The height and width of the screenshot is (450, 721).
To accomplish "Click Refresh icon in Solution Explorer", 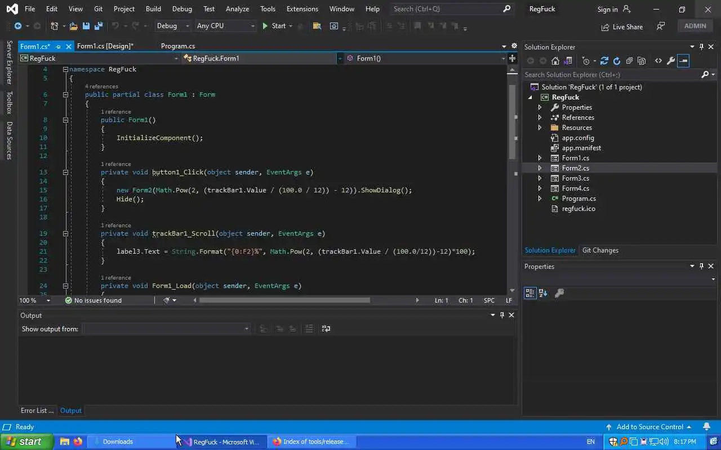I will pos(617,61).
